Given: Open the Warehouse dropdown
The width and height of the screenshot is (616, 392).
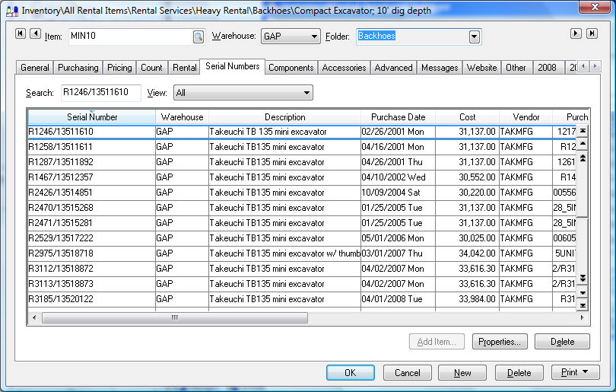Looking at the screenshot, I should (x=314, y=37).
